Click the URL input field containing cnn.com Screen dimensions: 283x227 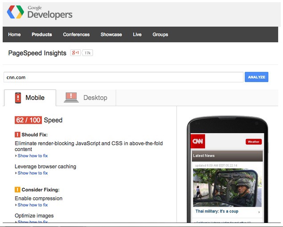123,77
